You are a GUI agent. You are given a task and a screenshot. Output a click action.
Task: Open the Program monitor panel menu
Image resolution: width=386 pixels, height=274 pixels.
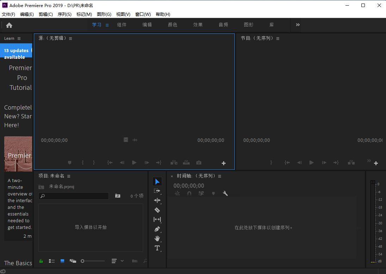pyautogui.click(x=278, y=39)
